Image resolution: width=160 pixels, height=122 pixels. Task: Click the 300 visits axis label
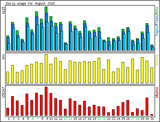point(4,57)
